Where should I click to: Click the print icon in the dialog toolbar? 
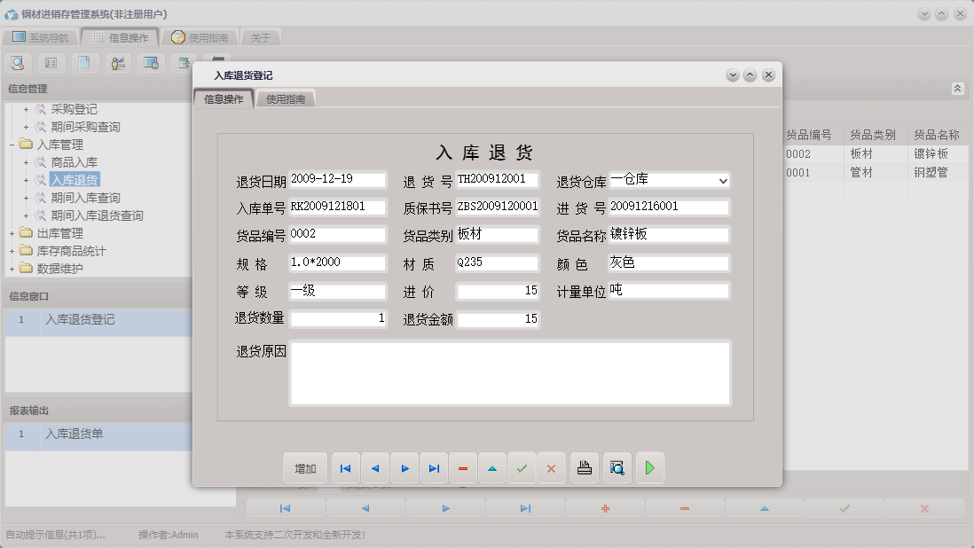pyautogui.click(x=584, y=467)
